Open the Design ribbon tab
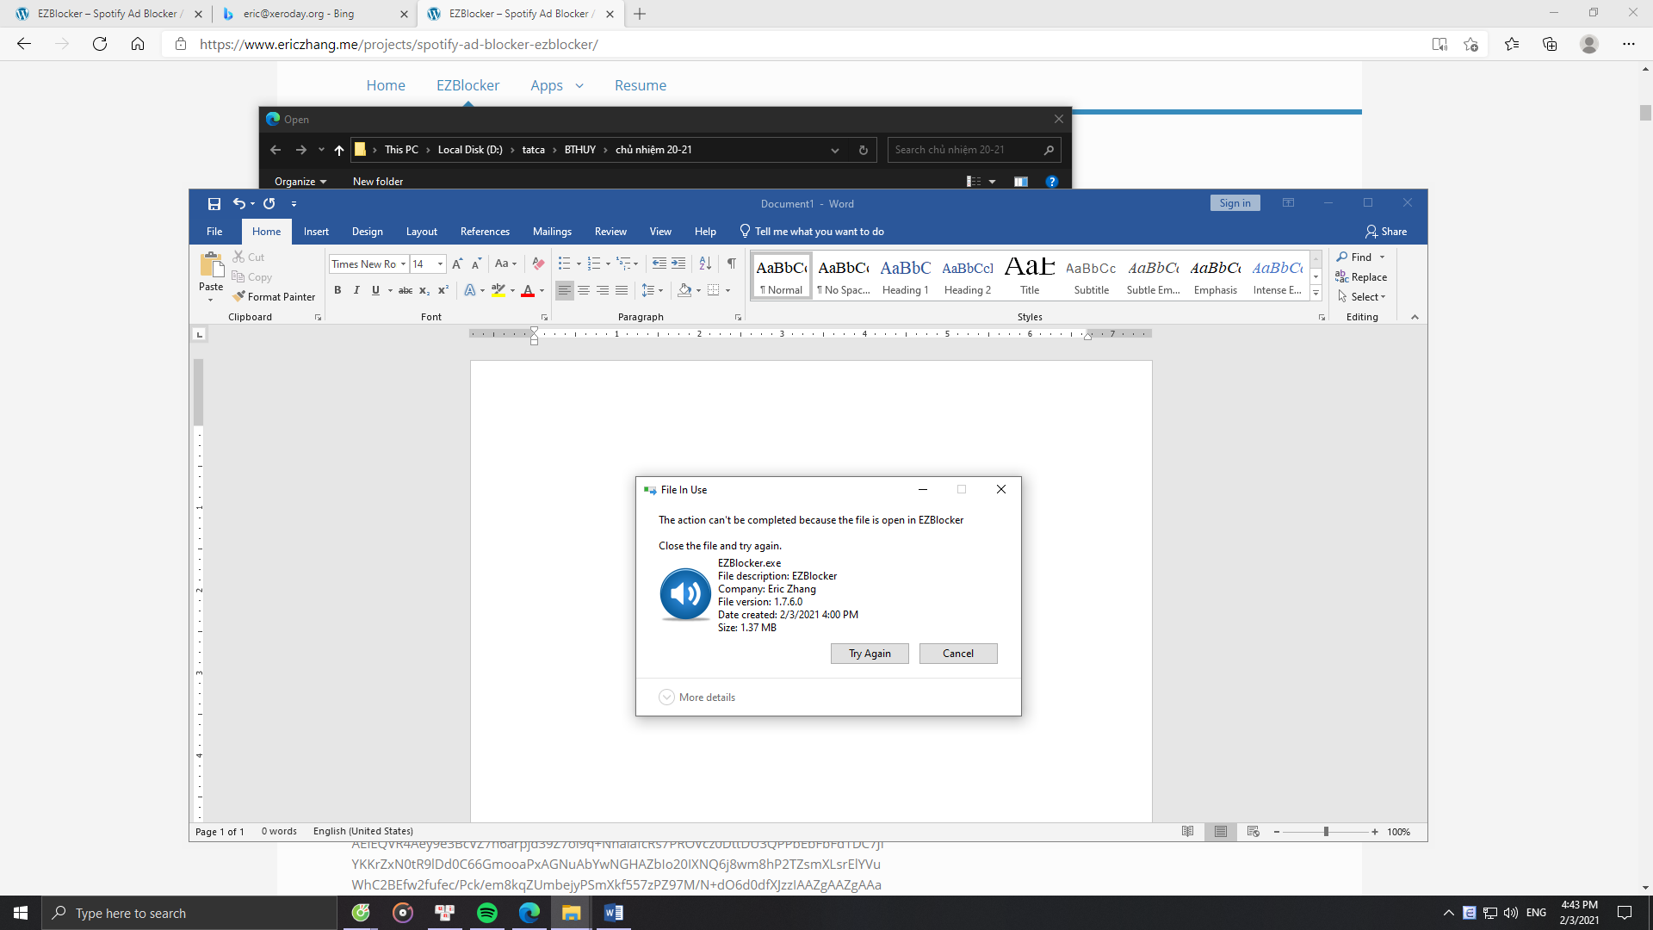Image resolution: width=1653 pixels, height=930 pixels. [367, 232]
